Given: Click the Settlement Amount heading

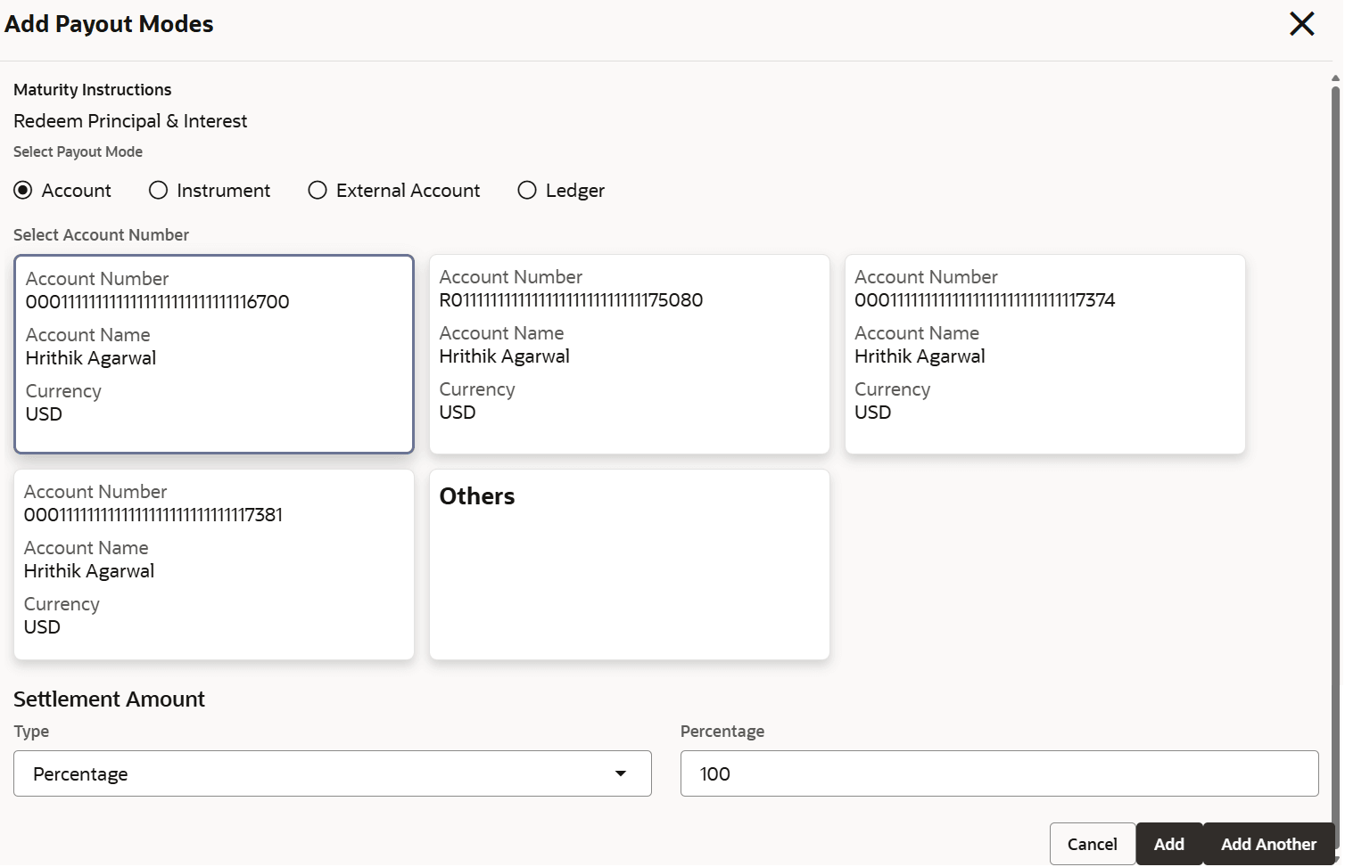Looking at the screenshot, I should click(109, 699).
